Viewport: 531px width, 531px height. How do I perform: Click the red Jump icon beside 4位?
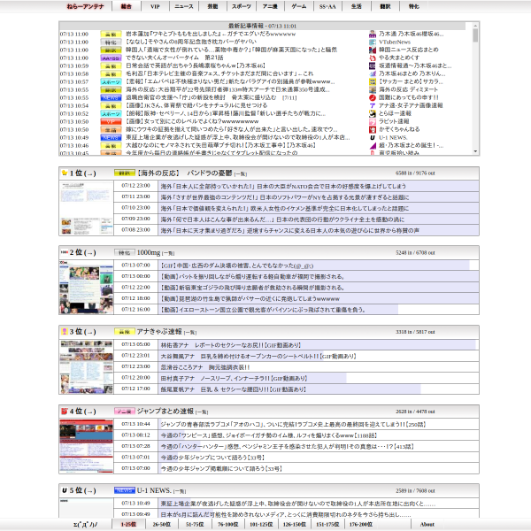click(65, 412)
